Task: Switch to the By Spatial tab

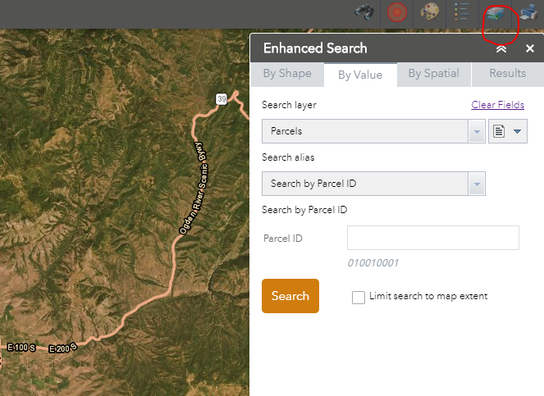Action: (433, 74)
